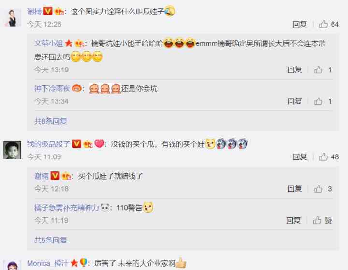Open 橘子急需补充精神力's username link

[66, 208]
